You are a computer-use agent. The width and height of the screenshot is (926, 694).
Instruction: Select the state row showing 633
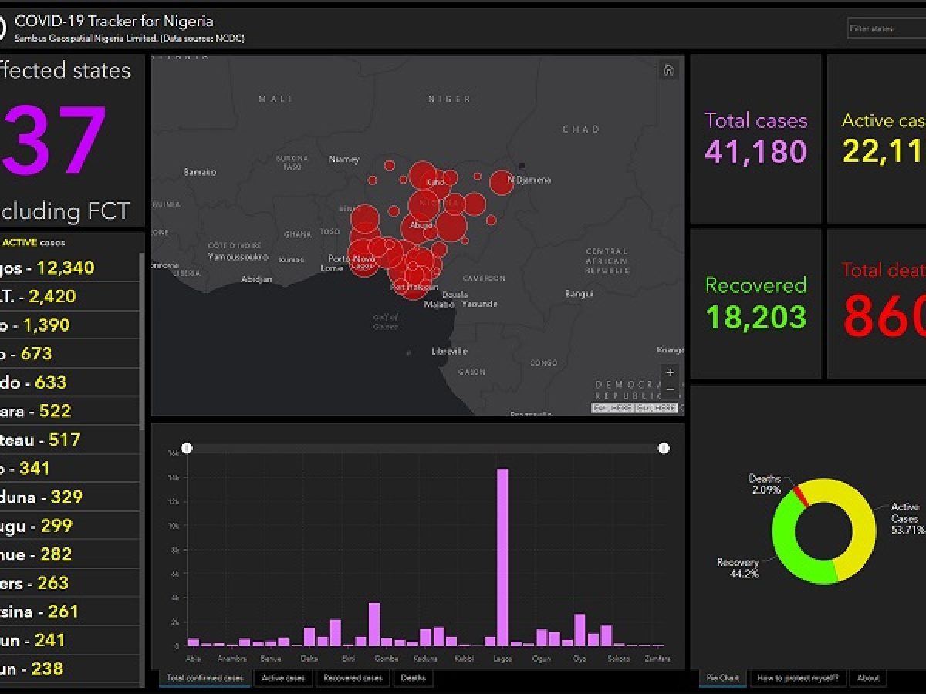[x=69, y=382]
